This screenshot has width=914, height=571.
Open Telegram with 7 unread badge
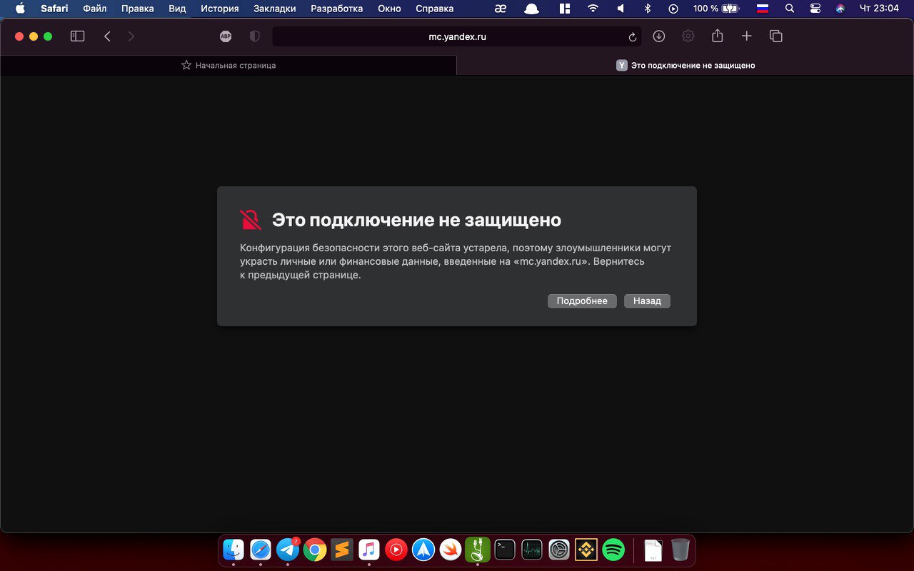click(288, 550)
